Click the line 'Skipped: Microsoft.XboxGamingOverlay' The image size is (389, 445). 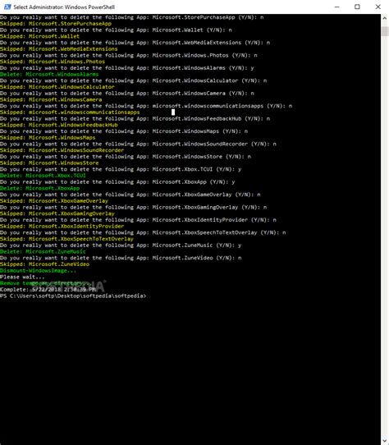tap(57, 213)
